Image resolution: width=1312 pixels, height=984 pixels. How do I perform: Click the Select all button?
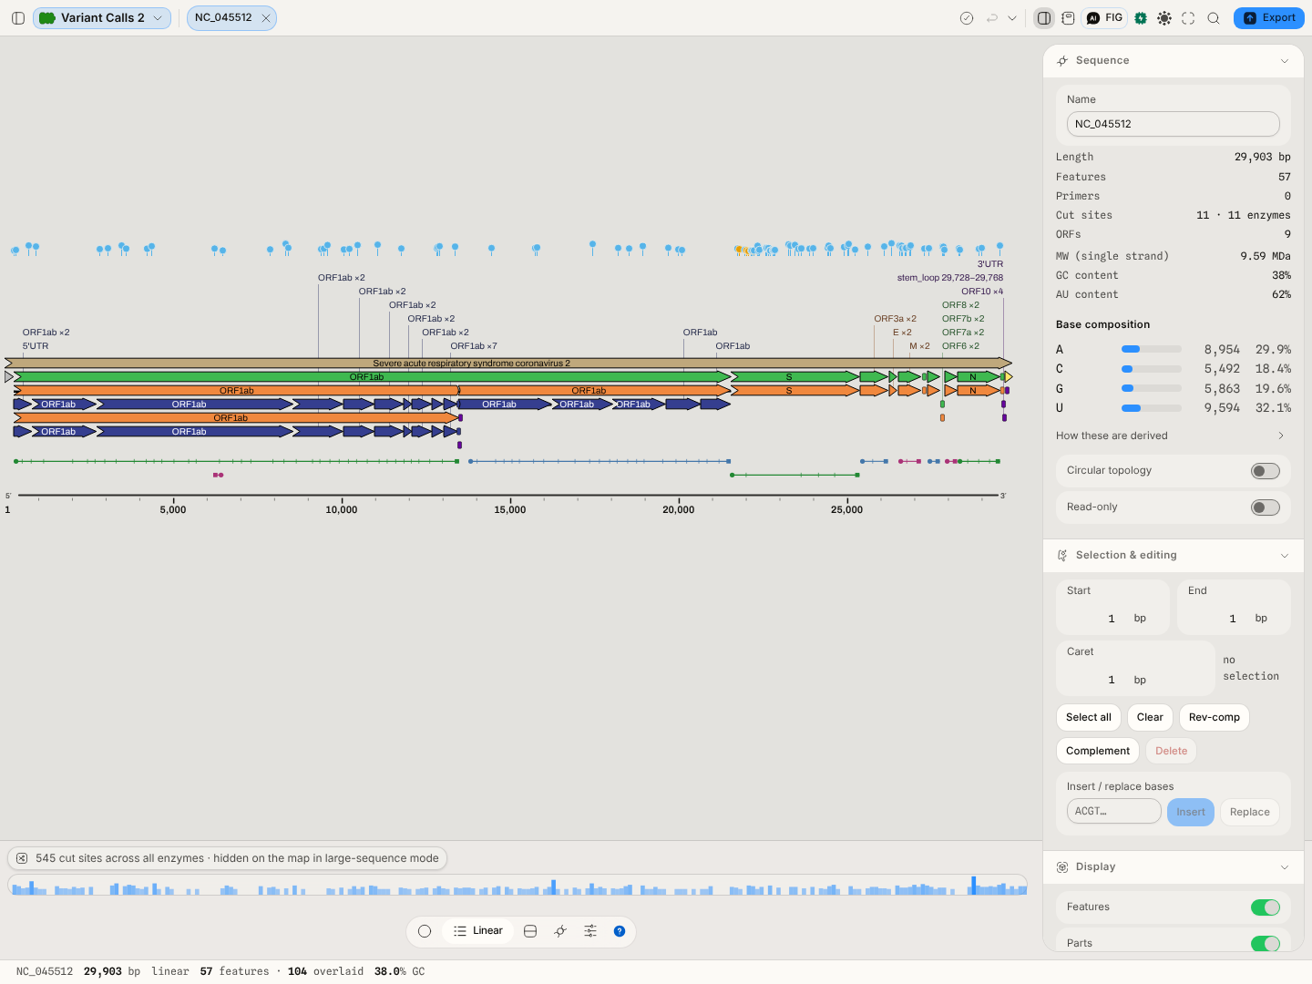pos(1089,718)
